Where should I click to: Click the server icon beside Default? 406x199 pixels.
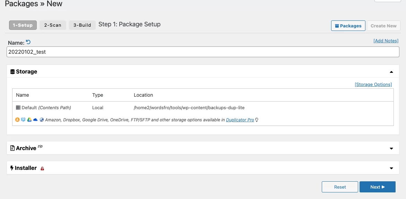18,107
